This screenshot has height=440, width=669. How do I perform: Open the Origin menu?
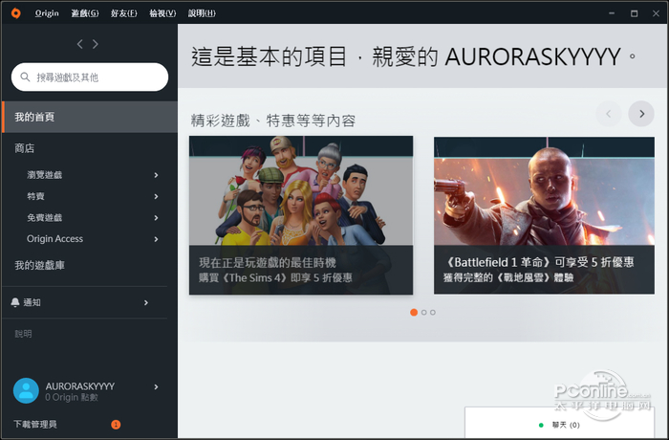47,13
